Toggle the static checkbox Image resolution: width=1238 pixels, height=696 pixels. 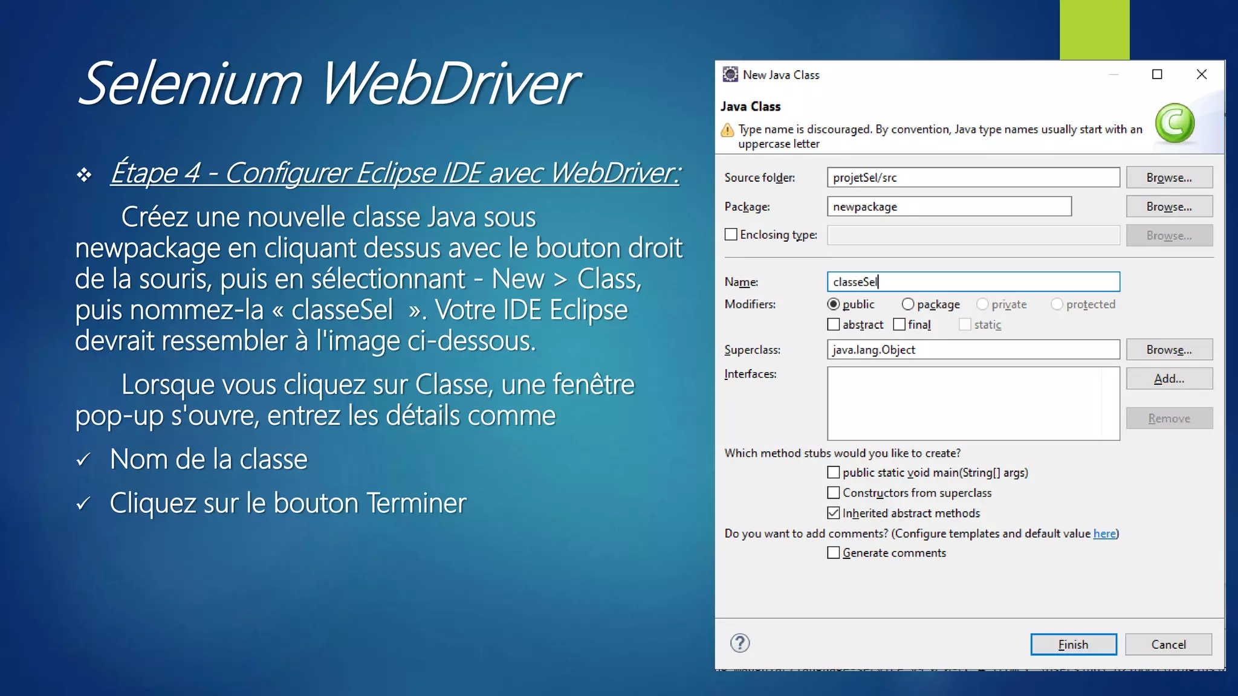(965, 324)
